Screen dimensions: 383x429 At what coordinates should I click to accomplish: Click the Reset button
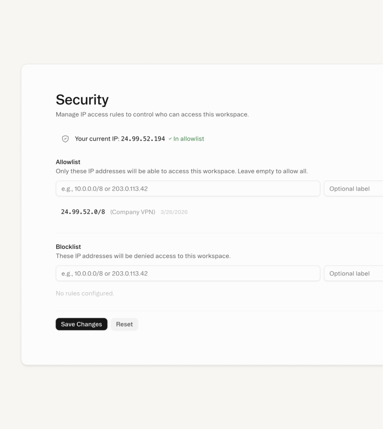click(124, 324)
